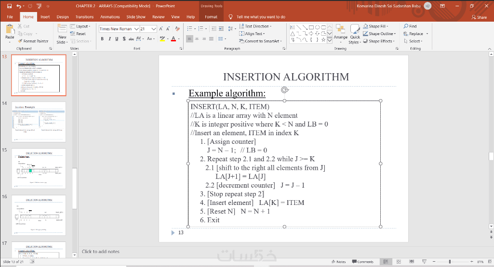This screenshot has width=494, height=267.
Task: Open the Comments pane
Action: [362, 262]
